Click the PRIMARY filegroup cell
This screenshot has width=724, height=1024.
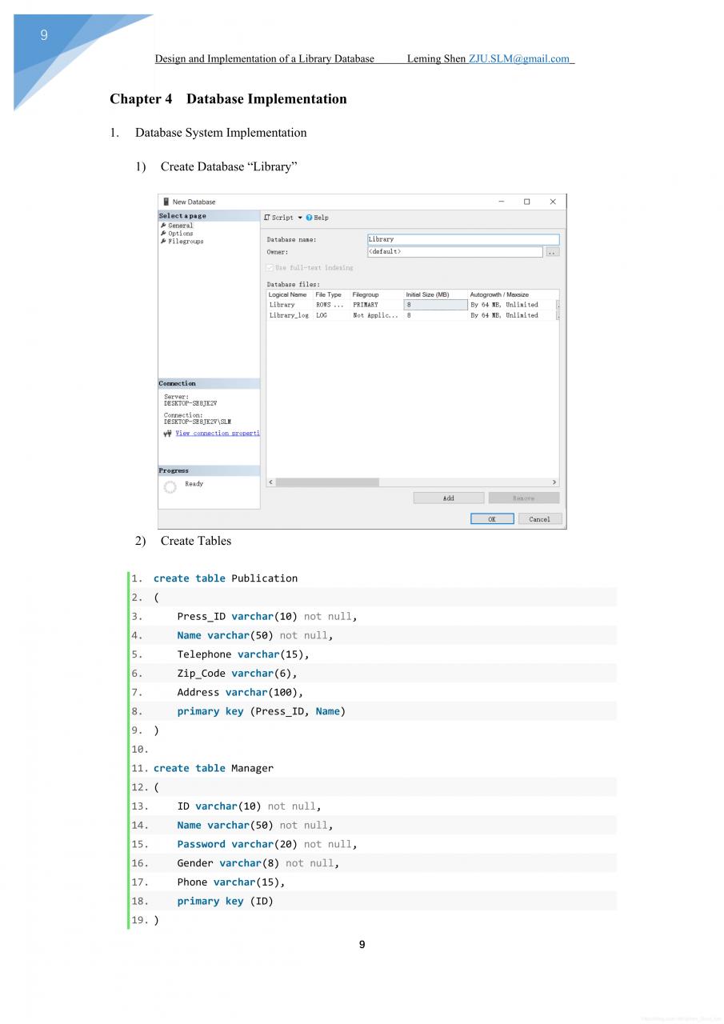[x=377, y=305]
